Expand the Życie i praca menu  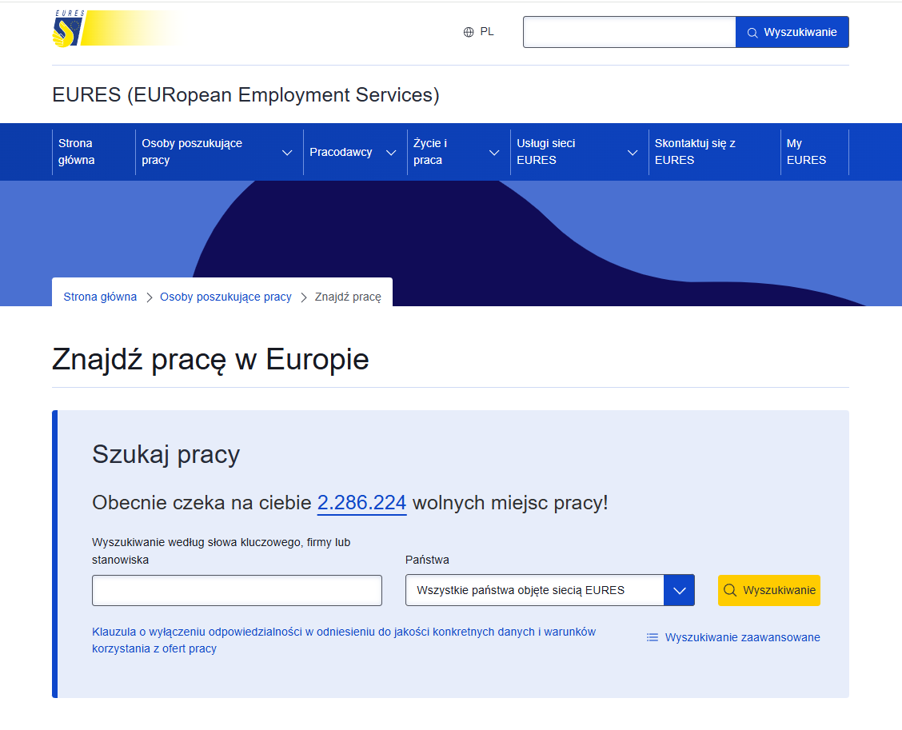493,152
